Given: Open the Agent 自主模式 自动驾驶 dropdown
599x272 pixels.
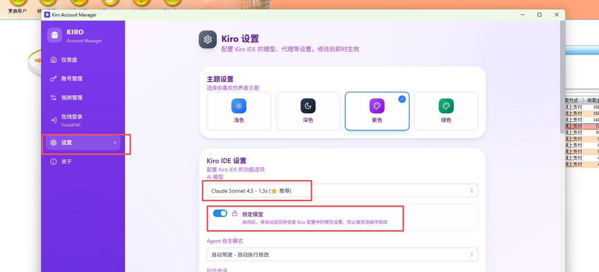Looking at the screenshot, I should pyautogui.click(x=342, y=254).
